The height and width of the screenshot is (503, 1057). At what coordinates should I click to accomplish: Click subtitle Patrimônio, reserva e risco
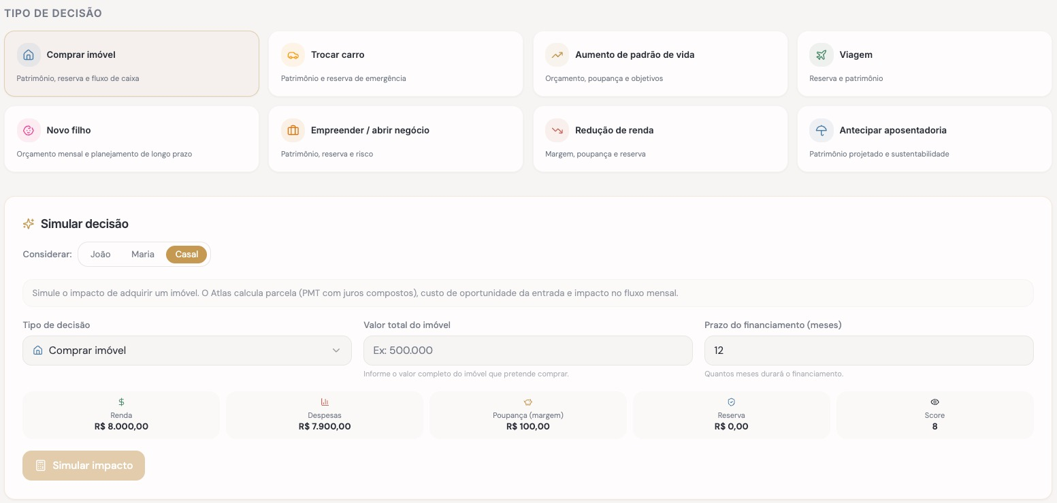pyautogui.click(x=327, y=154)
